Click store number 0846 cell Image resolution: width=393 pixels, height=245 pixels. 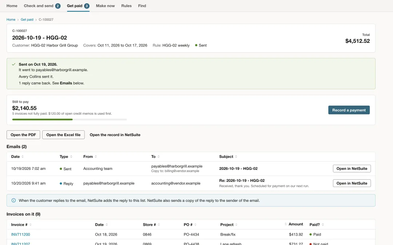click(147, 234)
